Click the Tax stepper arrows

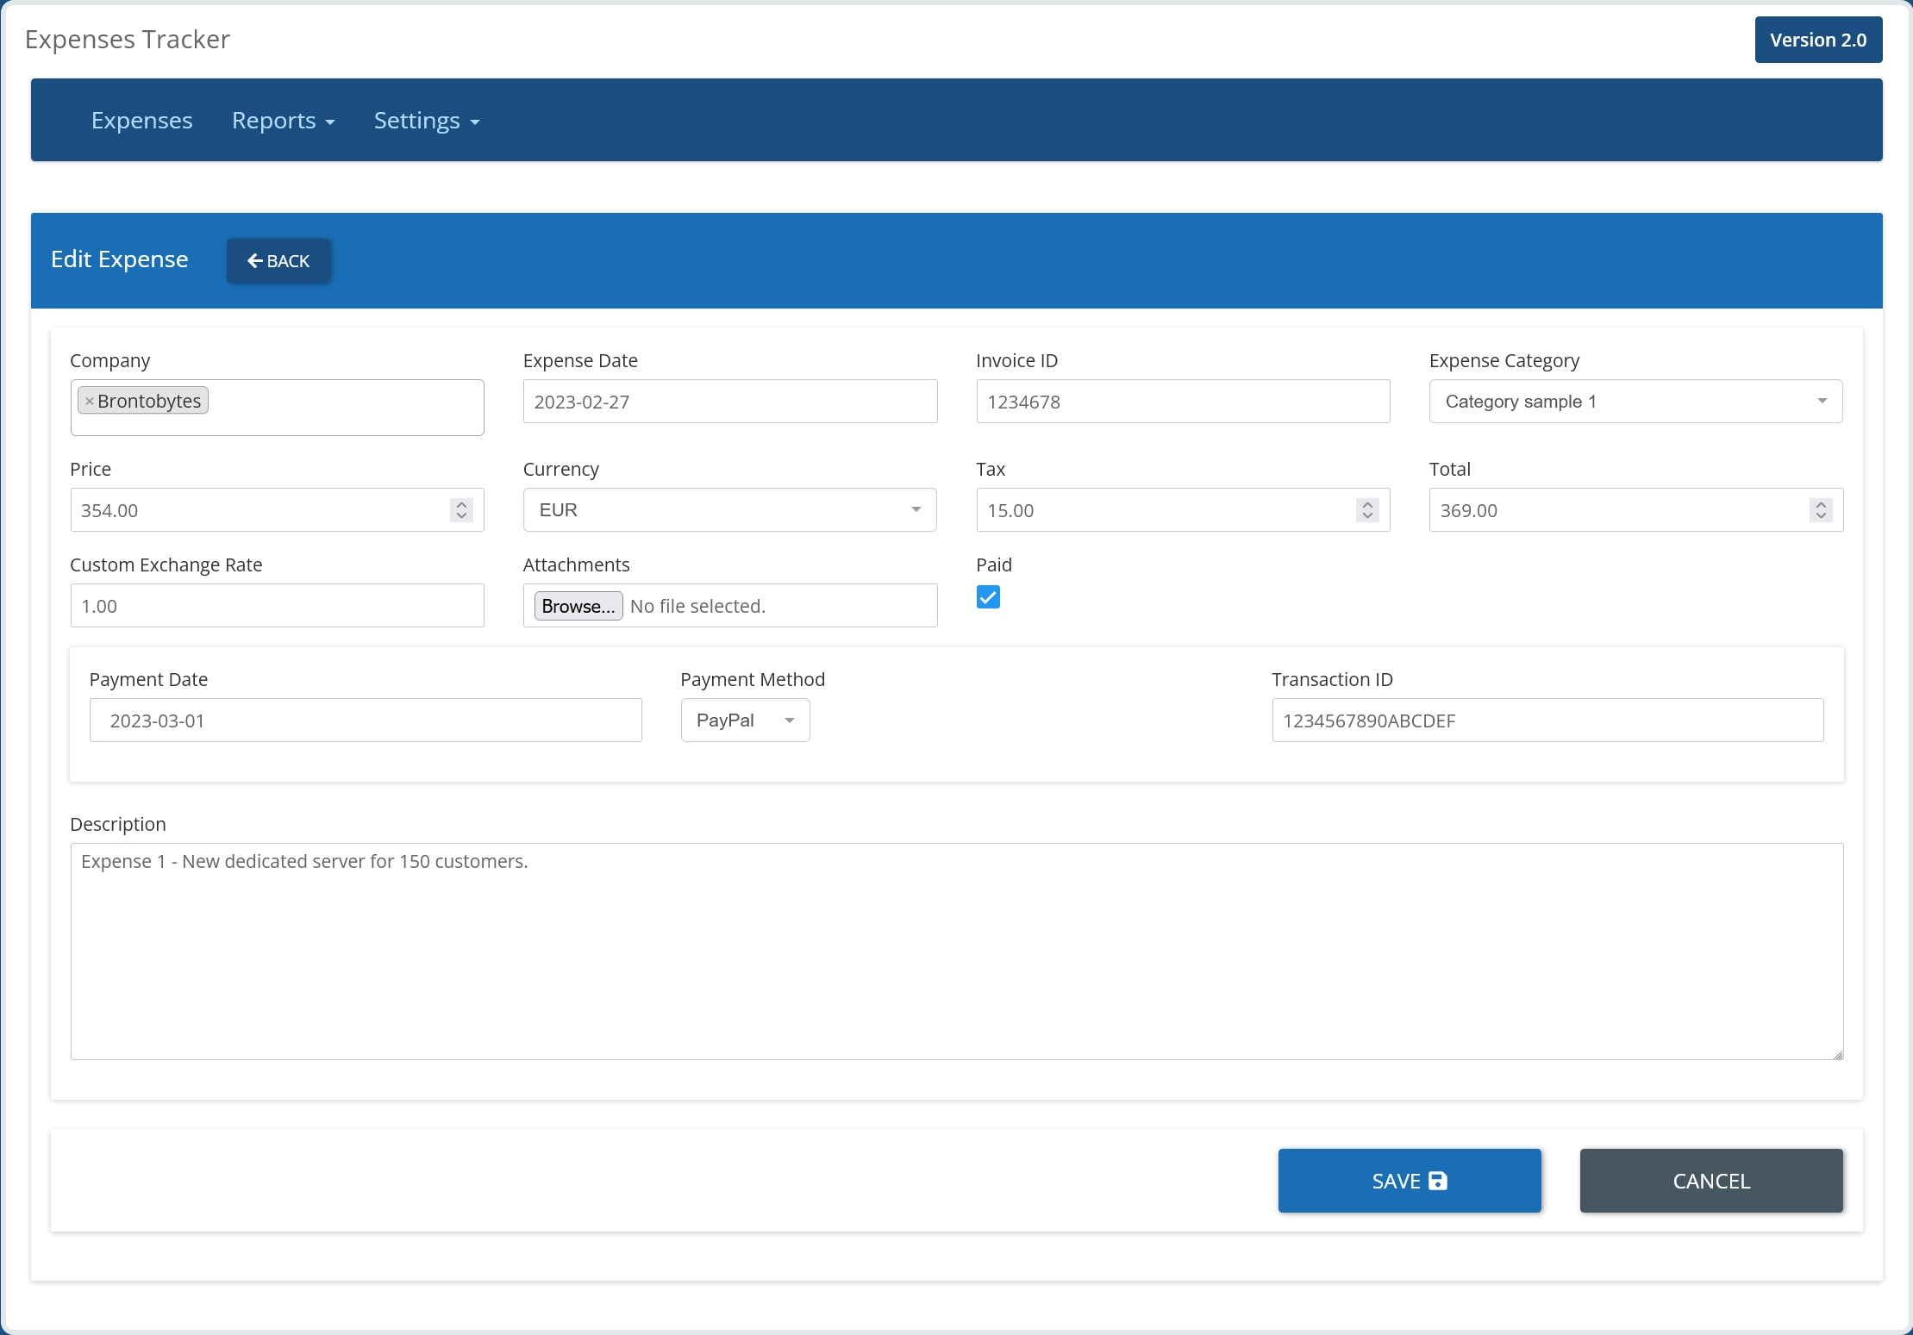click(x=1367, y=510)
